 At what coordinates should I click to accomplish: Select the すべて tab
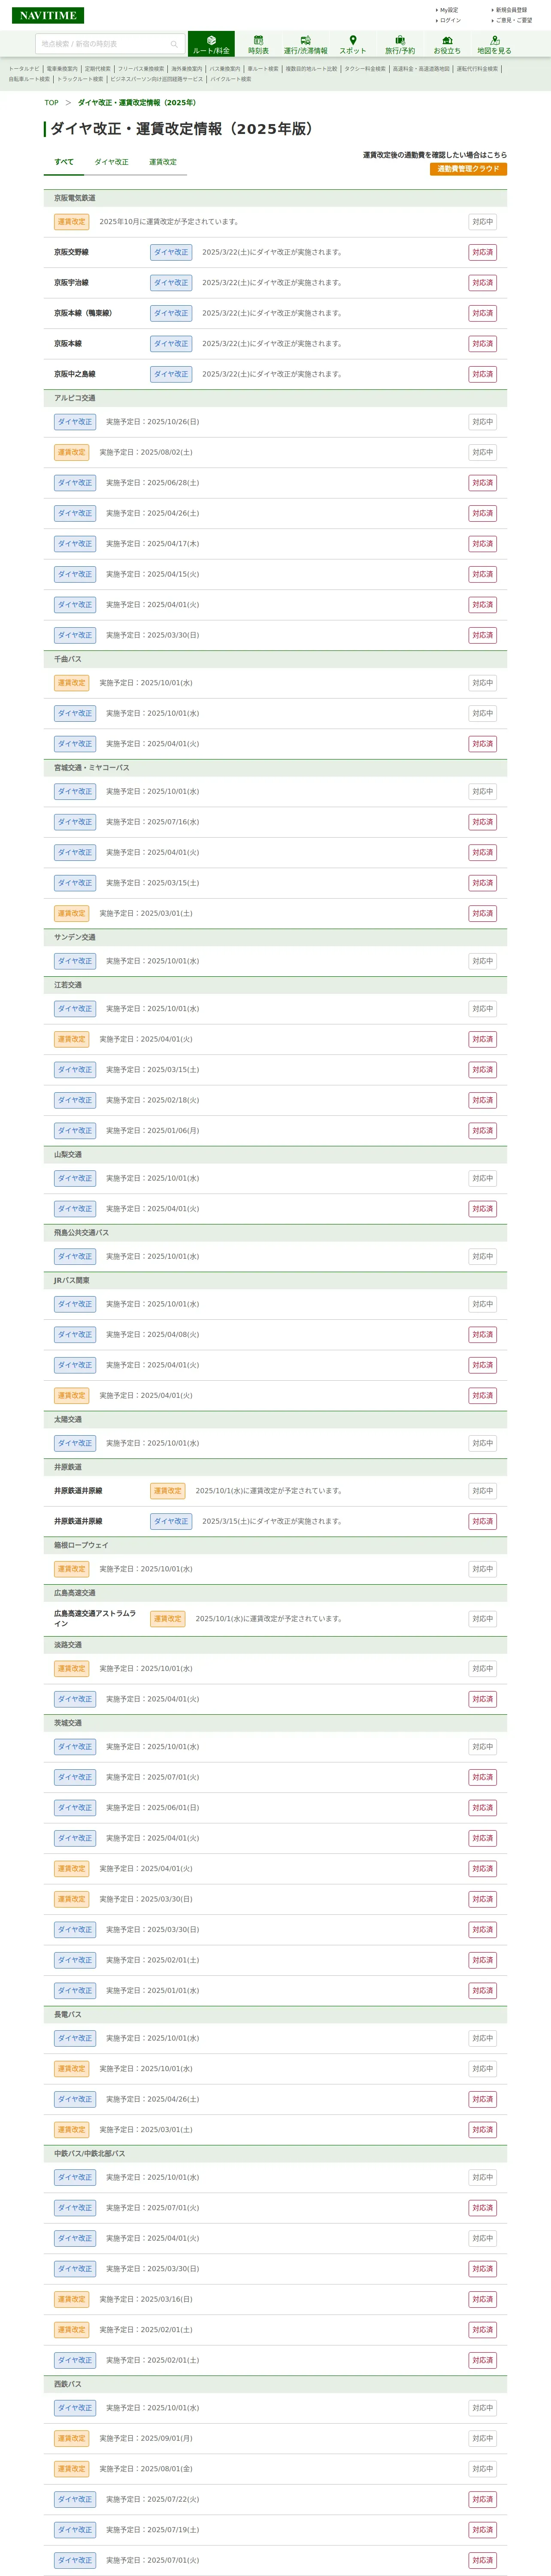click(64, 162)
